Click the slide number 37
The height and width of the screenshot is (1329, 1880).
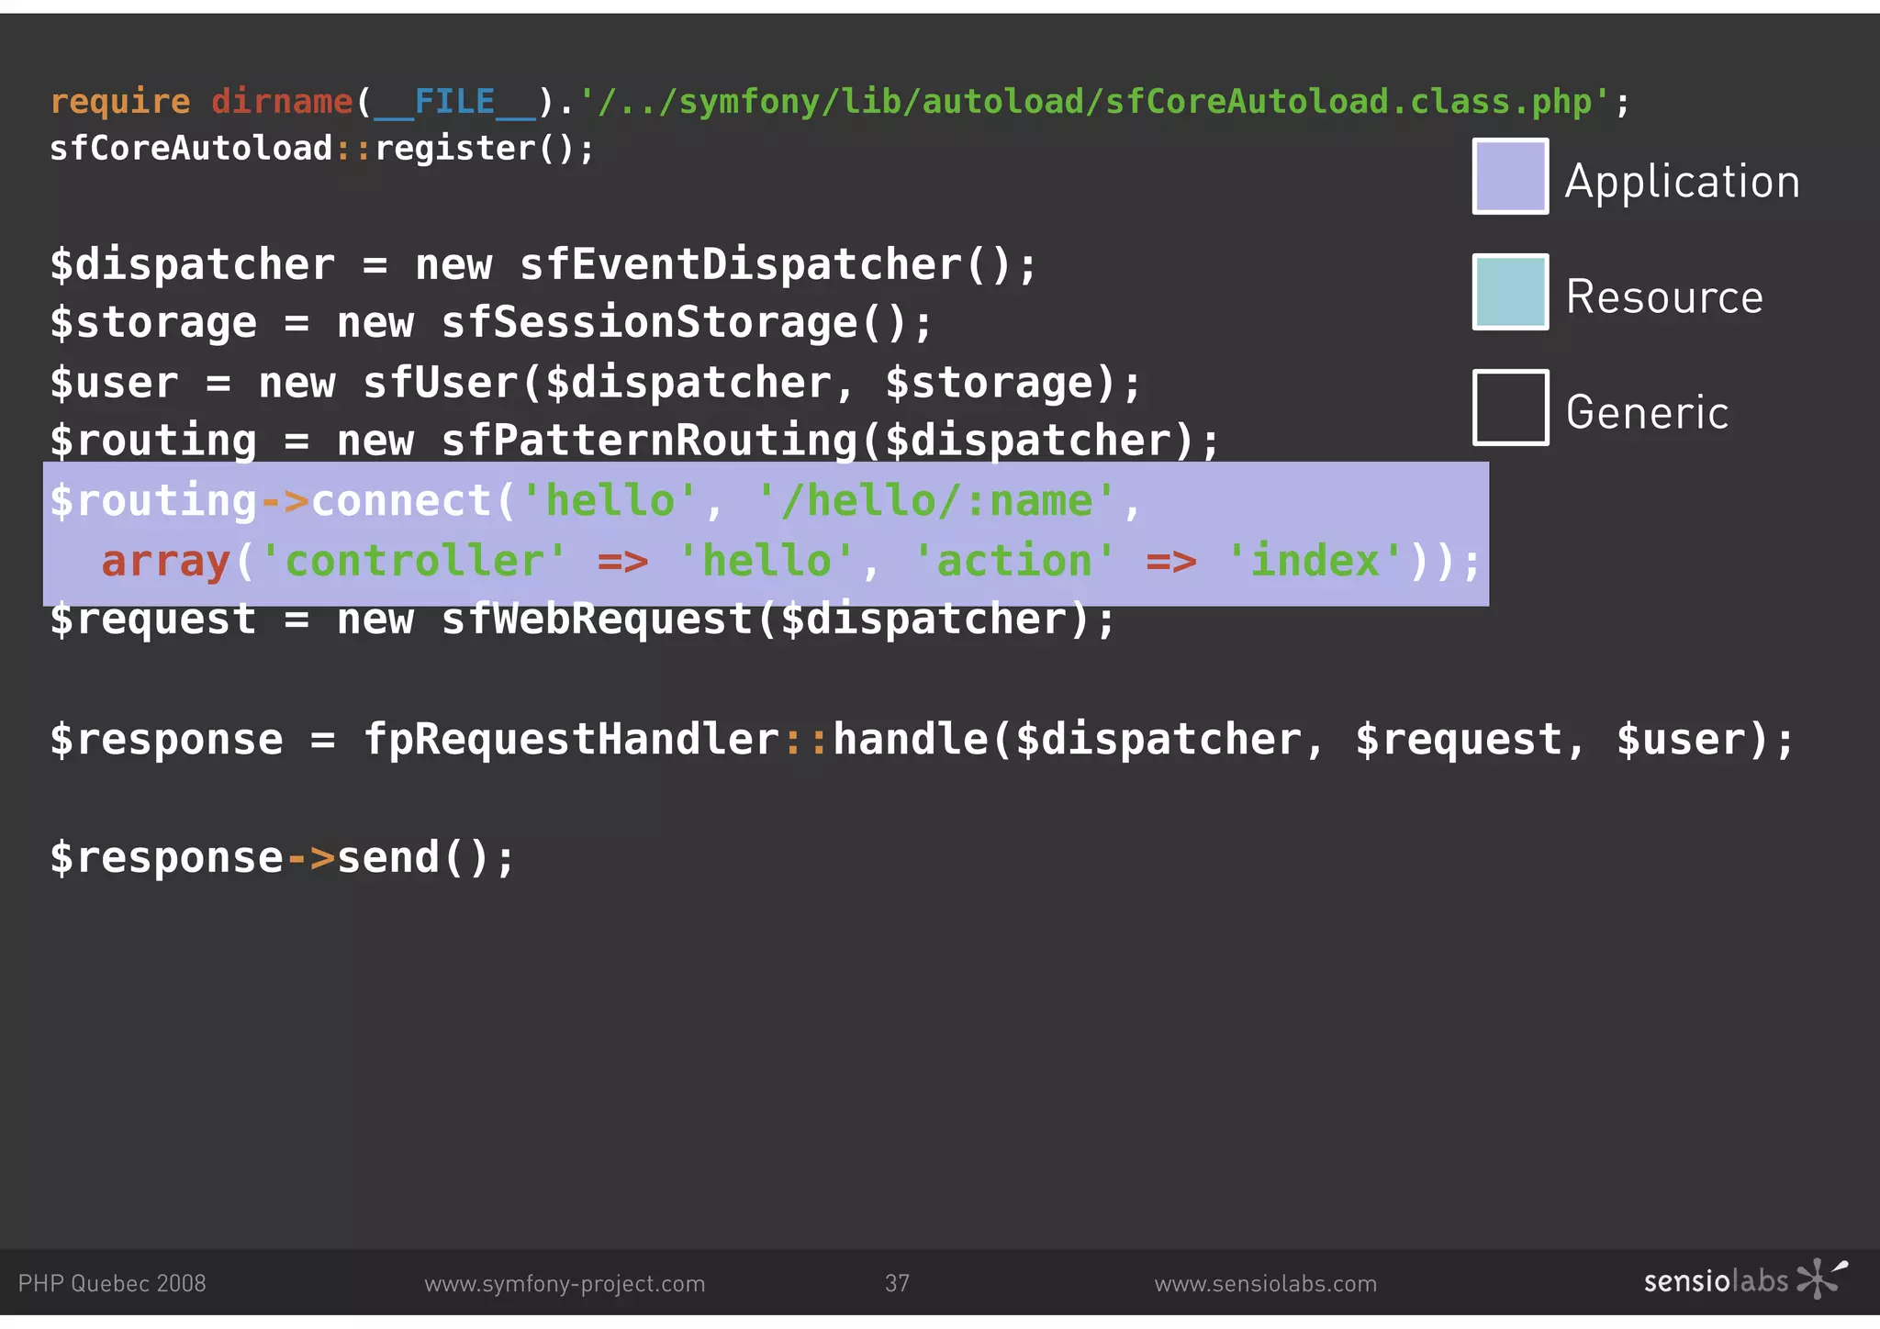coord(897,1283)
